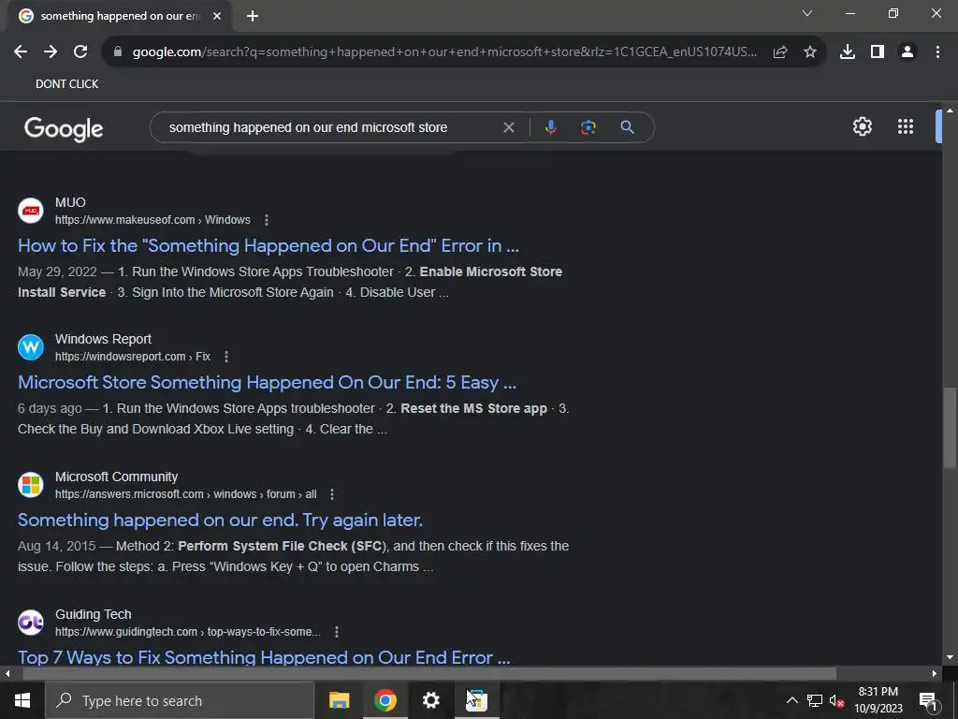The image size is (958, 719).
Task: Switch to Chrome on the taskbar
Action: pos(385,700)
